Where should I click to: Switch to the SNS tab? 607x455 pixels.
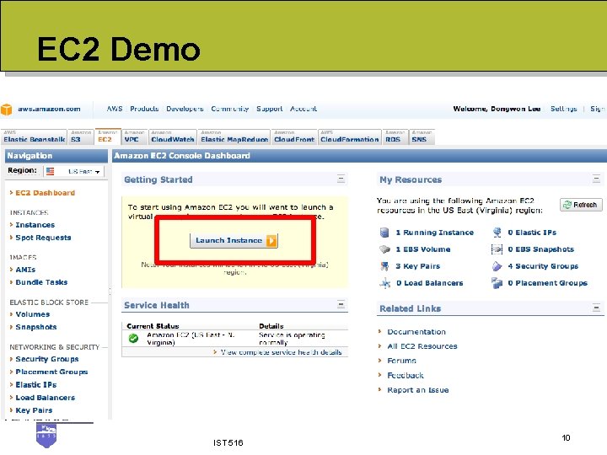[x=422, y=137]
